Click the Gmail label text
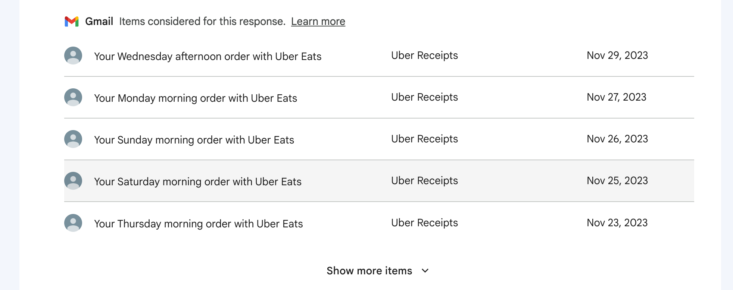Viewport: 733px width, 290px height. (99, 22)
